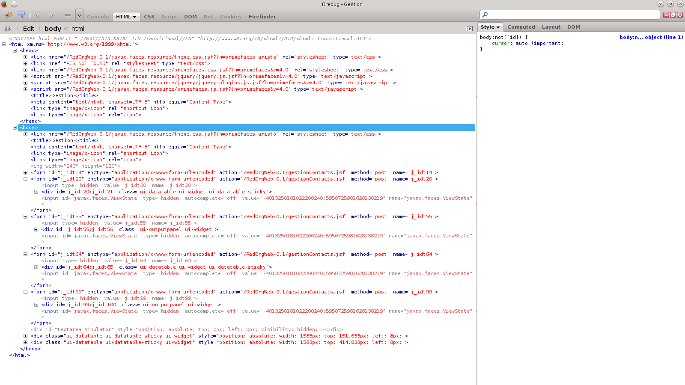This screenshot has width=685, height=385.
Task: Open the body:n... object (line 1) link
Action: (651, 37)
